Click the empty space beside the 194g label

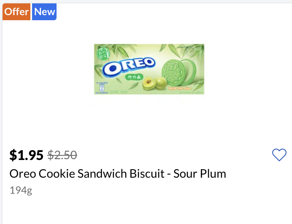(x=127, y=190)
